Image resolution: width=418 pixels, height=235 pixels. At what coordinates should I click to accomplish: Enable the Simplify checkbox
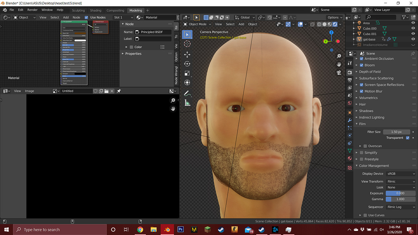[x=362, y=153]
